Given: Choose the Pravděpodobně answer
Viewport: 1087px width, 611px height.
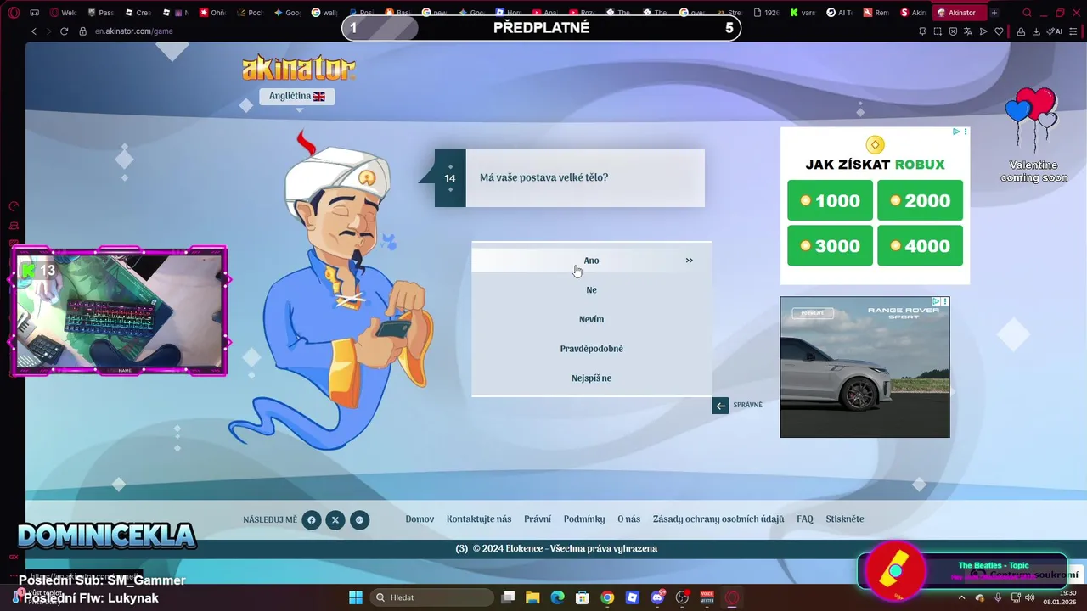Looking at the screenshot, I should [592, 349].
